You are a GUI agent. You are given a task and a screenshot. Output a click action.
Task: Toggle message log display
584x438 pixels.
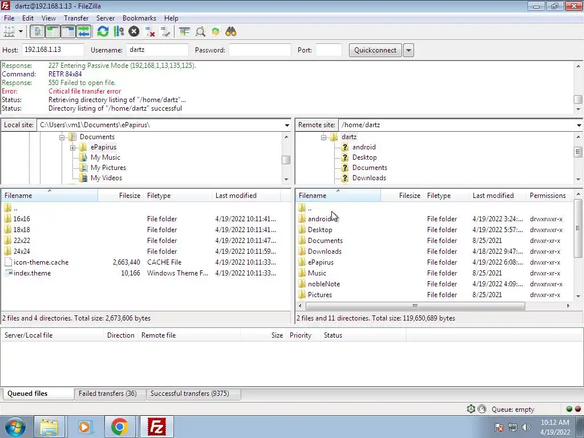click(x=37, y=32)
